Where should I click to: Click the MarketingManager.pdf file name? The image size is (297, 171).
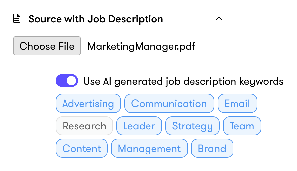[x=141, y=46]
